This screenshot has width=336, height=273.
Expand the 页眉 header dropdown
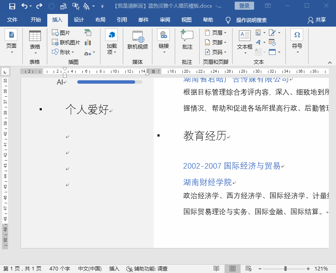click(216, 33)
